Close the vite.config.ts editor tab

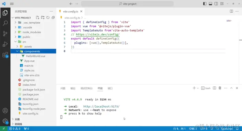click(x=81, y=11)
